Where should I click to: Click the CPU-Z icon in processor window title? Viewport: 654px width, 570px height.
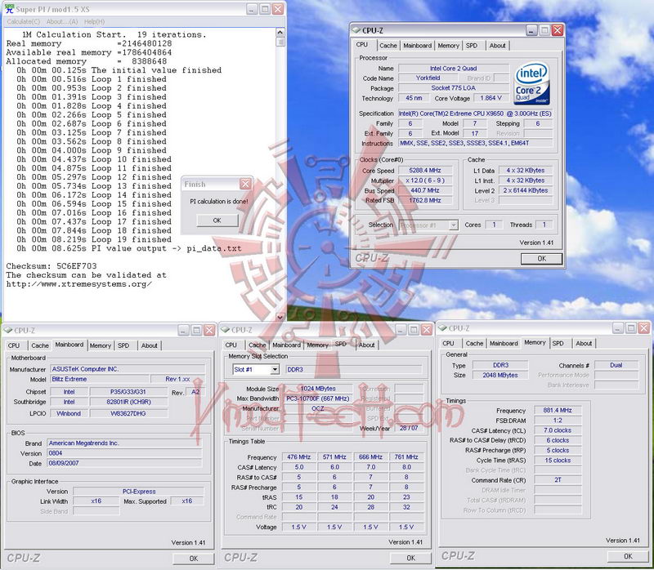click(x=356, y=30)
